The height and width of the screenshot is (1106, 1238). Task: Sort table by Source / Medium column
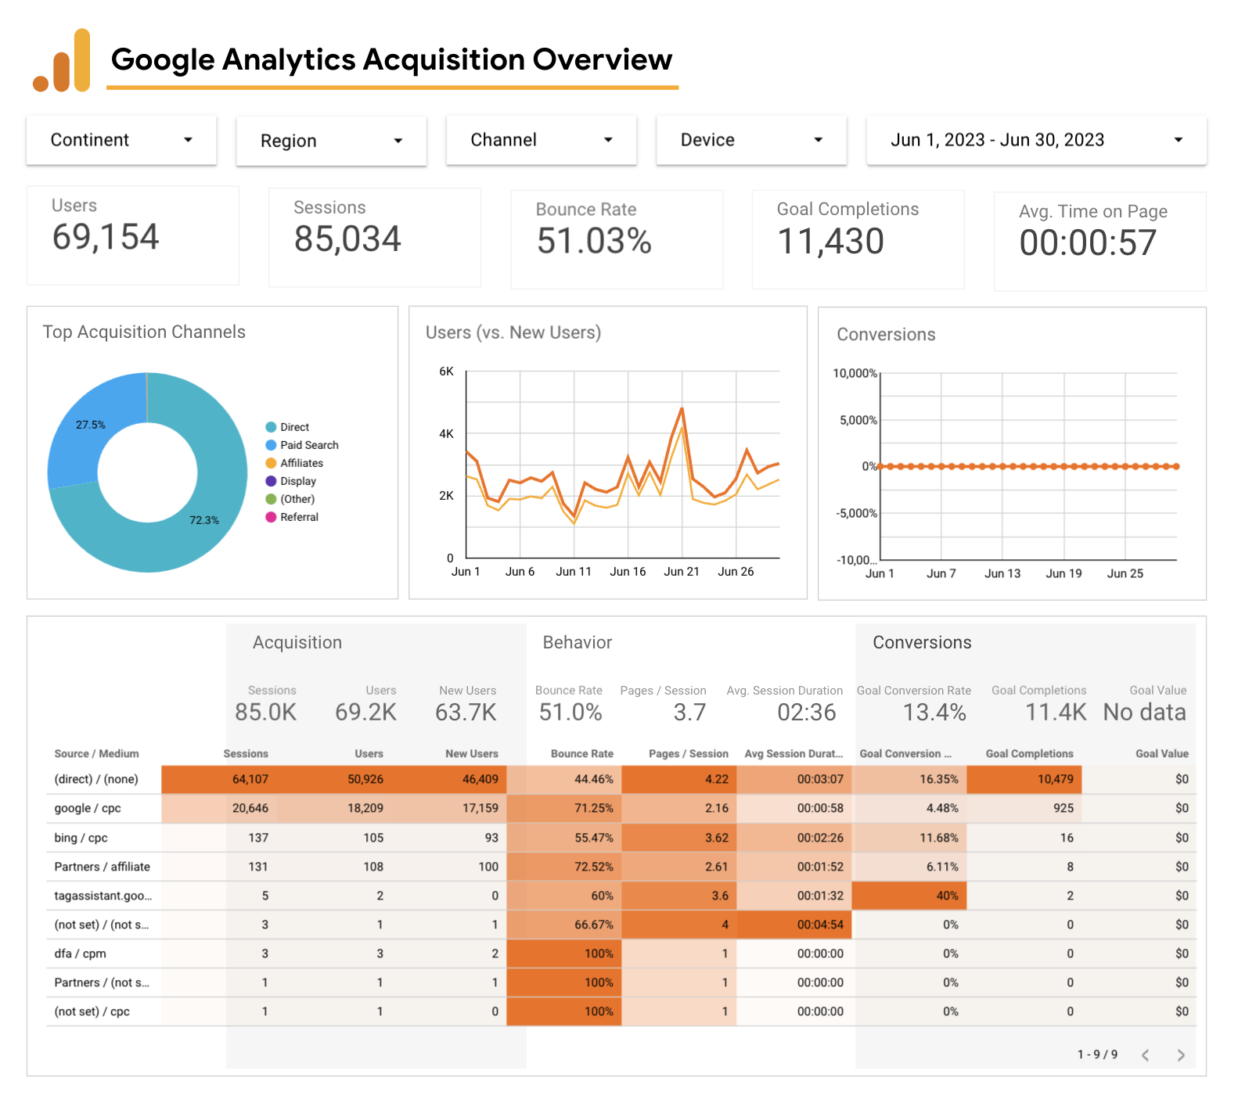pos(96,754)
